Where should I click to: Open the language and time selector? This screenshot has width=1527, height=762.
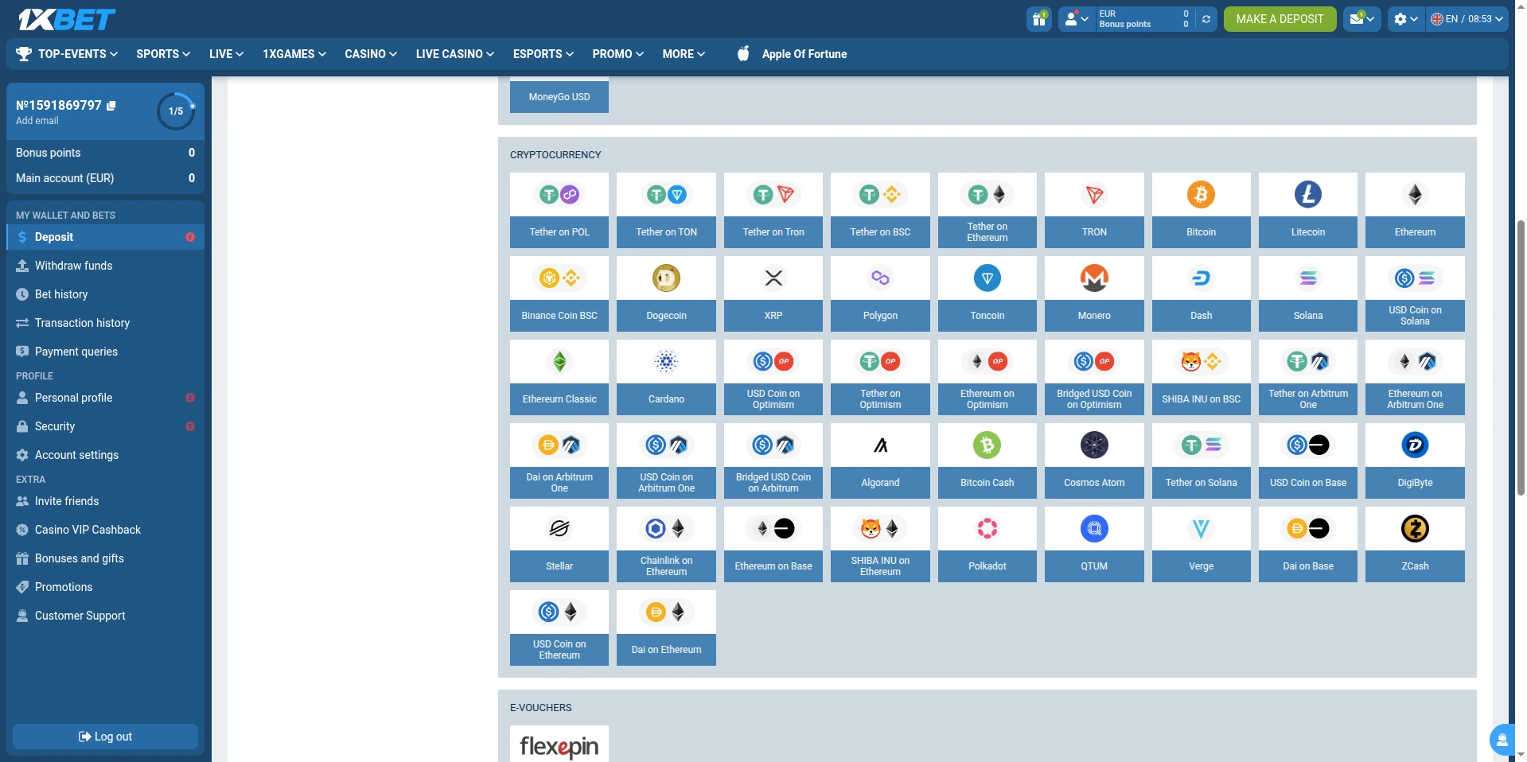(1467, 19)
